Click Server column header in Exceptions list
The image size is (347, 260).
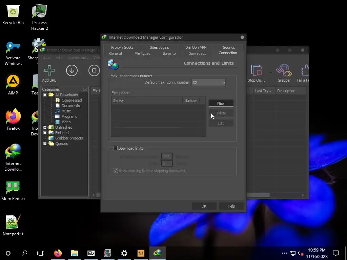pos(147,100)
